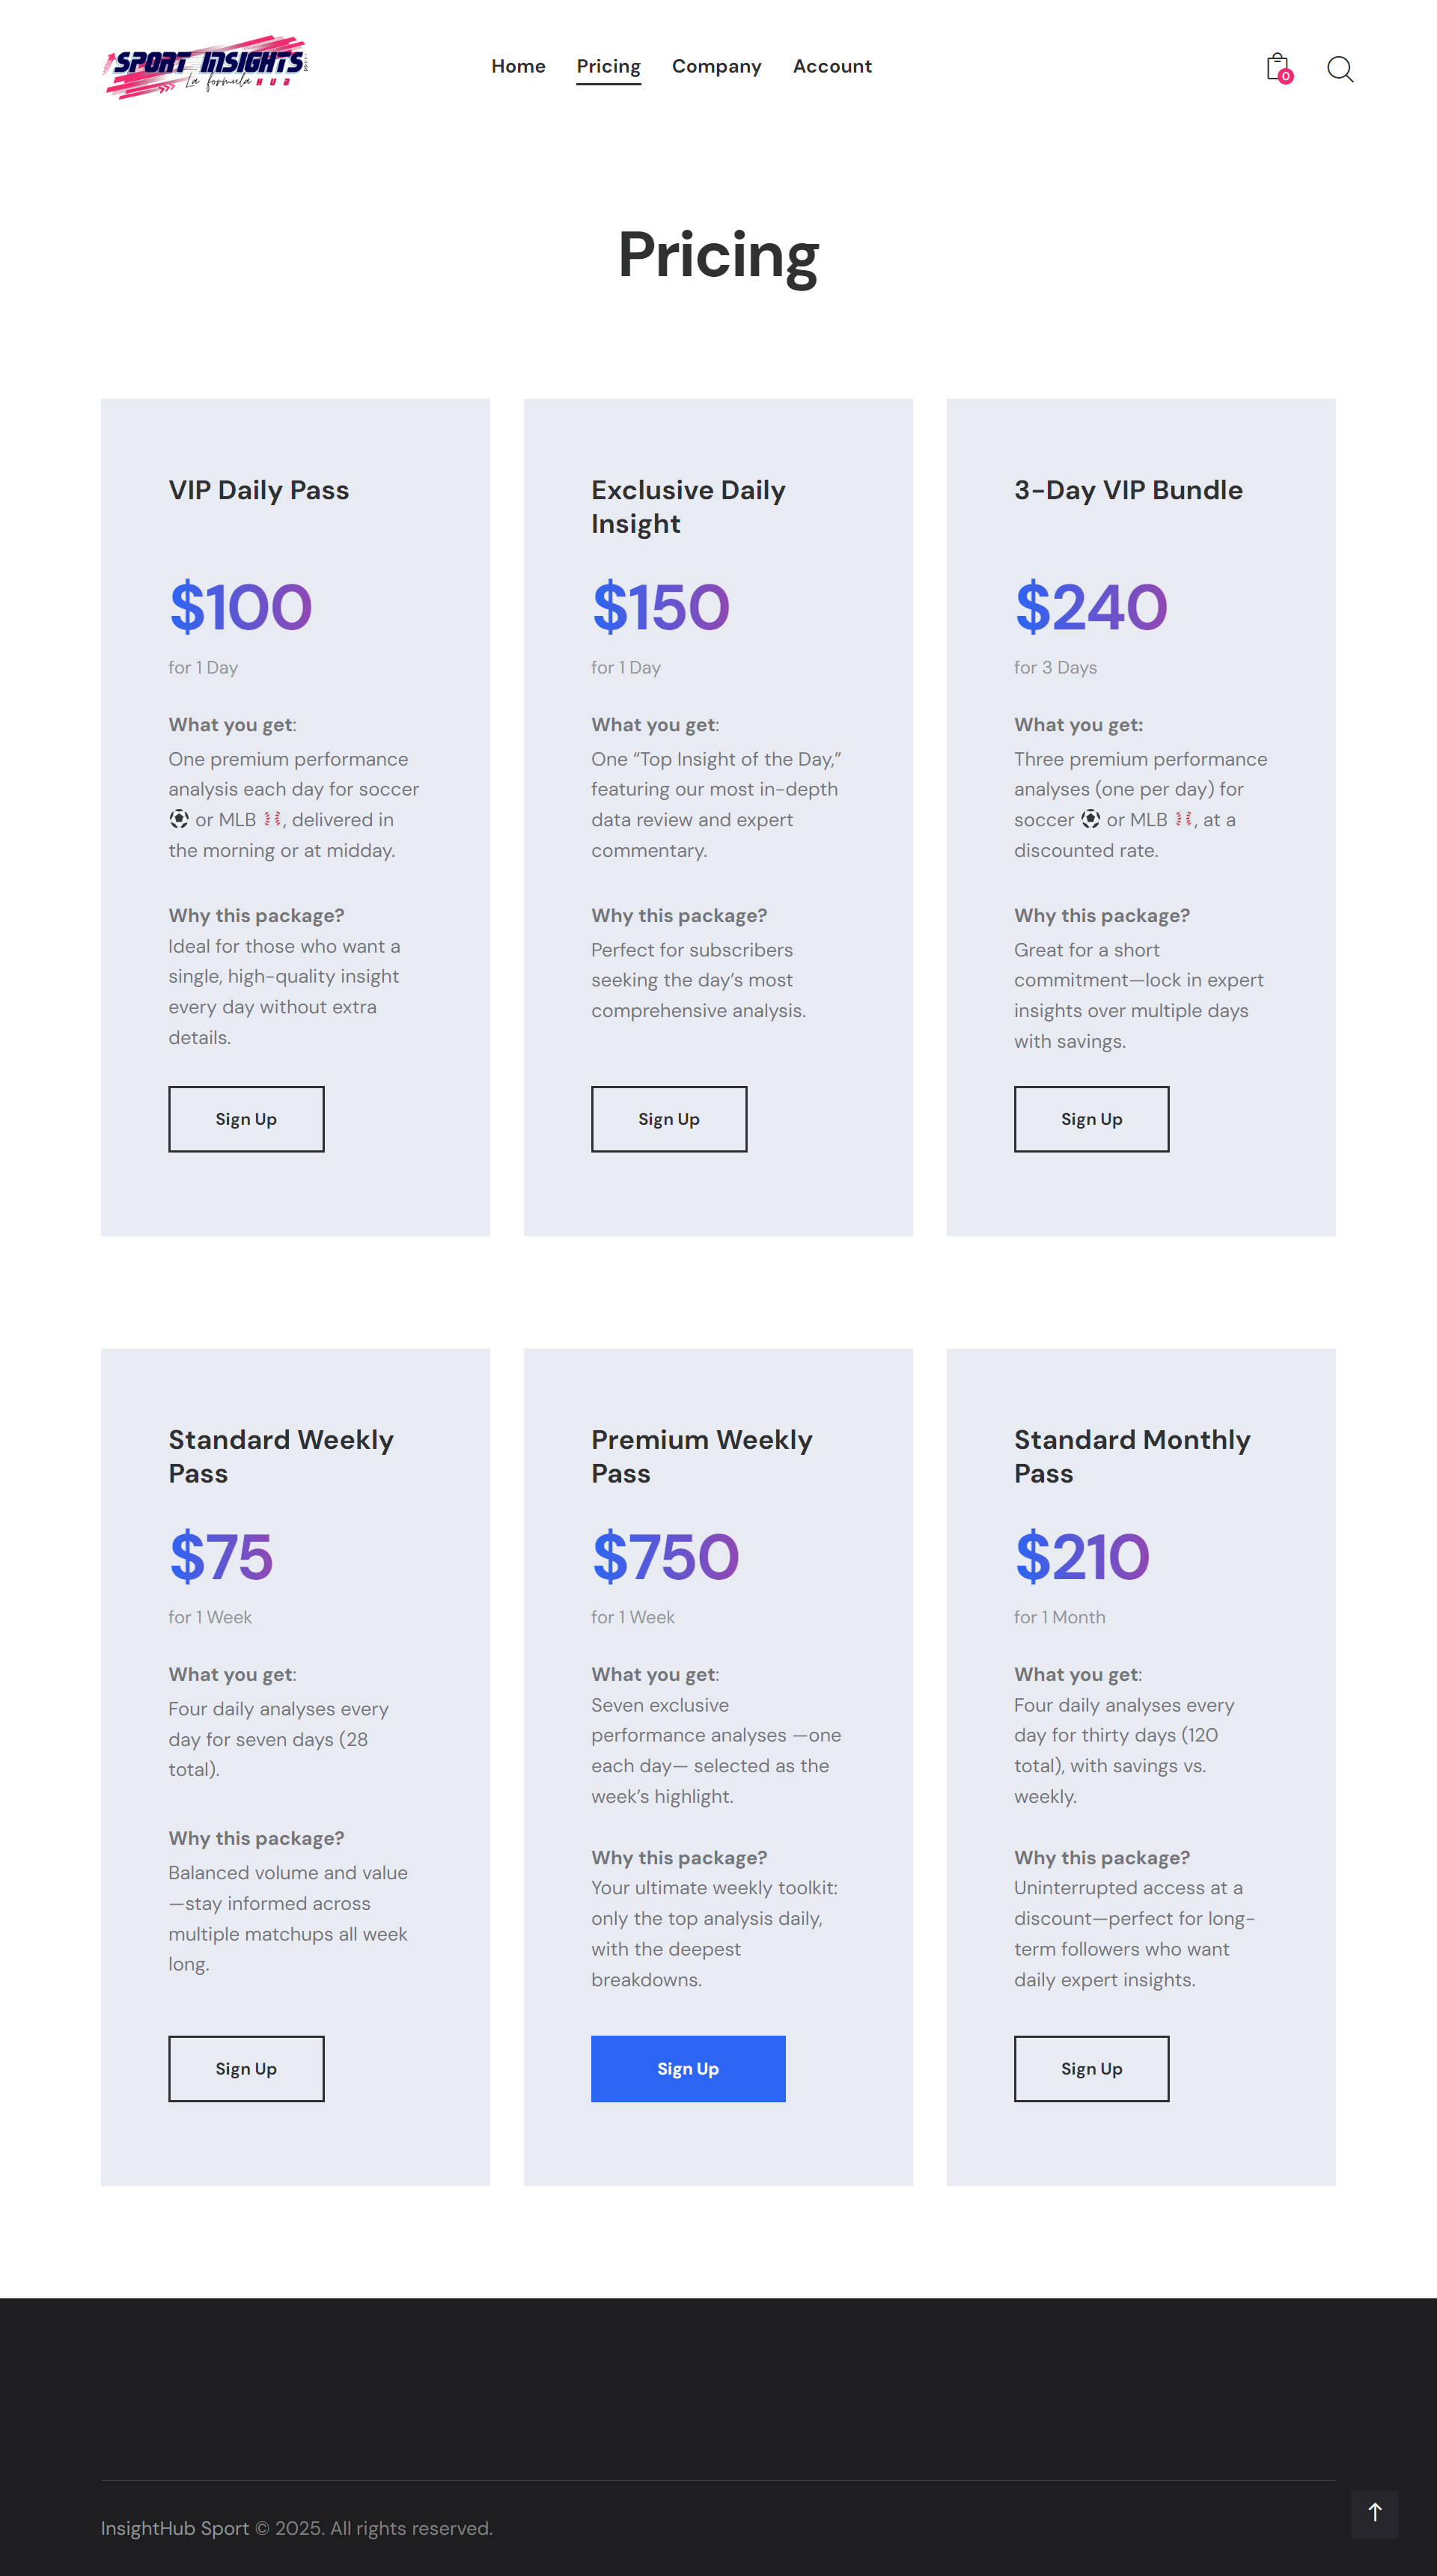Viewport: 1437px width, 2576px height.
Task: Go to the Home menu item
Action: tap(518, 66)
